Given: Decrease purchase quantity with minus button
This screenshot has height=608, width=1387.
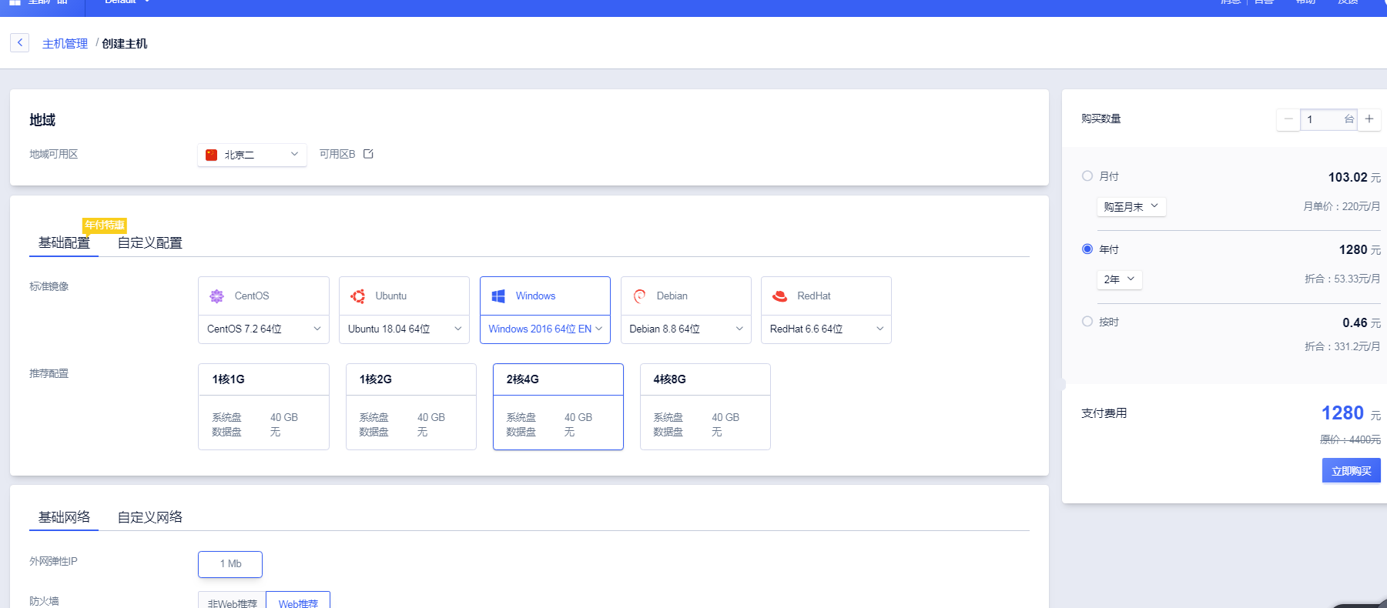Looking at the screenshot, I should point(1288,119).
